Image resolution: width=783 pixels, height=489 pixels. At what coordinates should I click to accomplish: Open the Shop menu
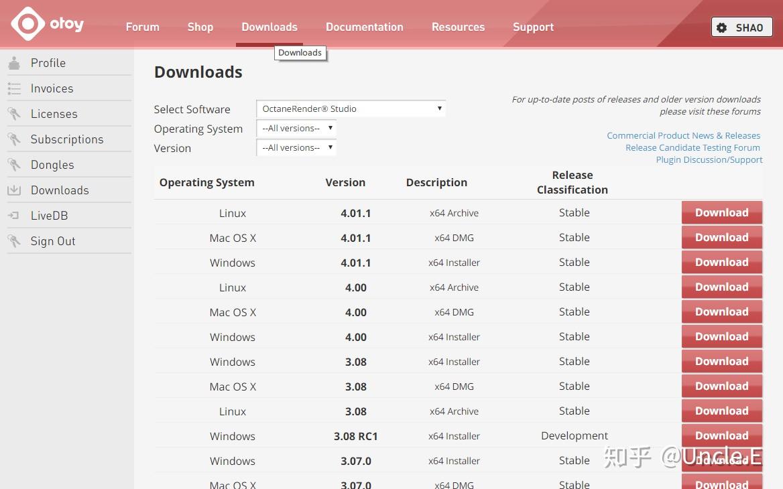tap(200, 27)
